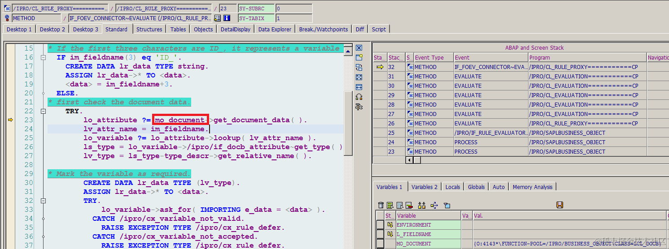Screen dimensions: 669x249
Task: Switch to Desktop 3 tab
Action: 85,29
